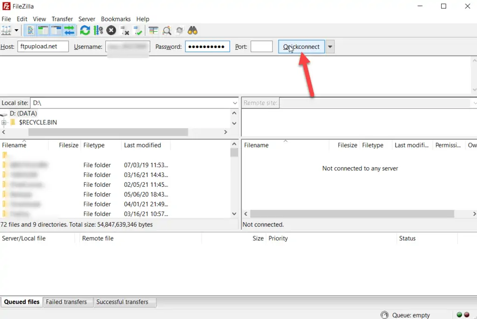This screenshot has width=477, height=319.
Task: Toggle processing of transfer queue
Action: pos(98,30)
